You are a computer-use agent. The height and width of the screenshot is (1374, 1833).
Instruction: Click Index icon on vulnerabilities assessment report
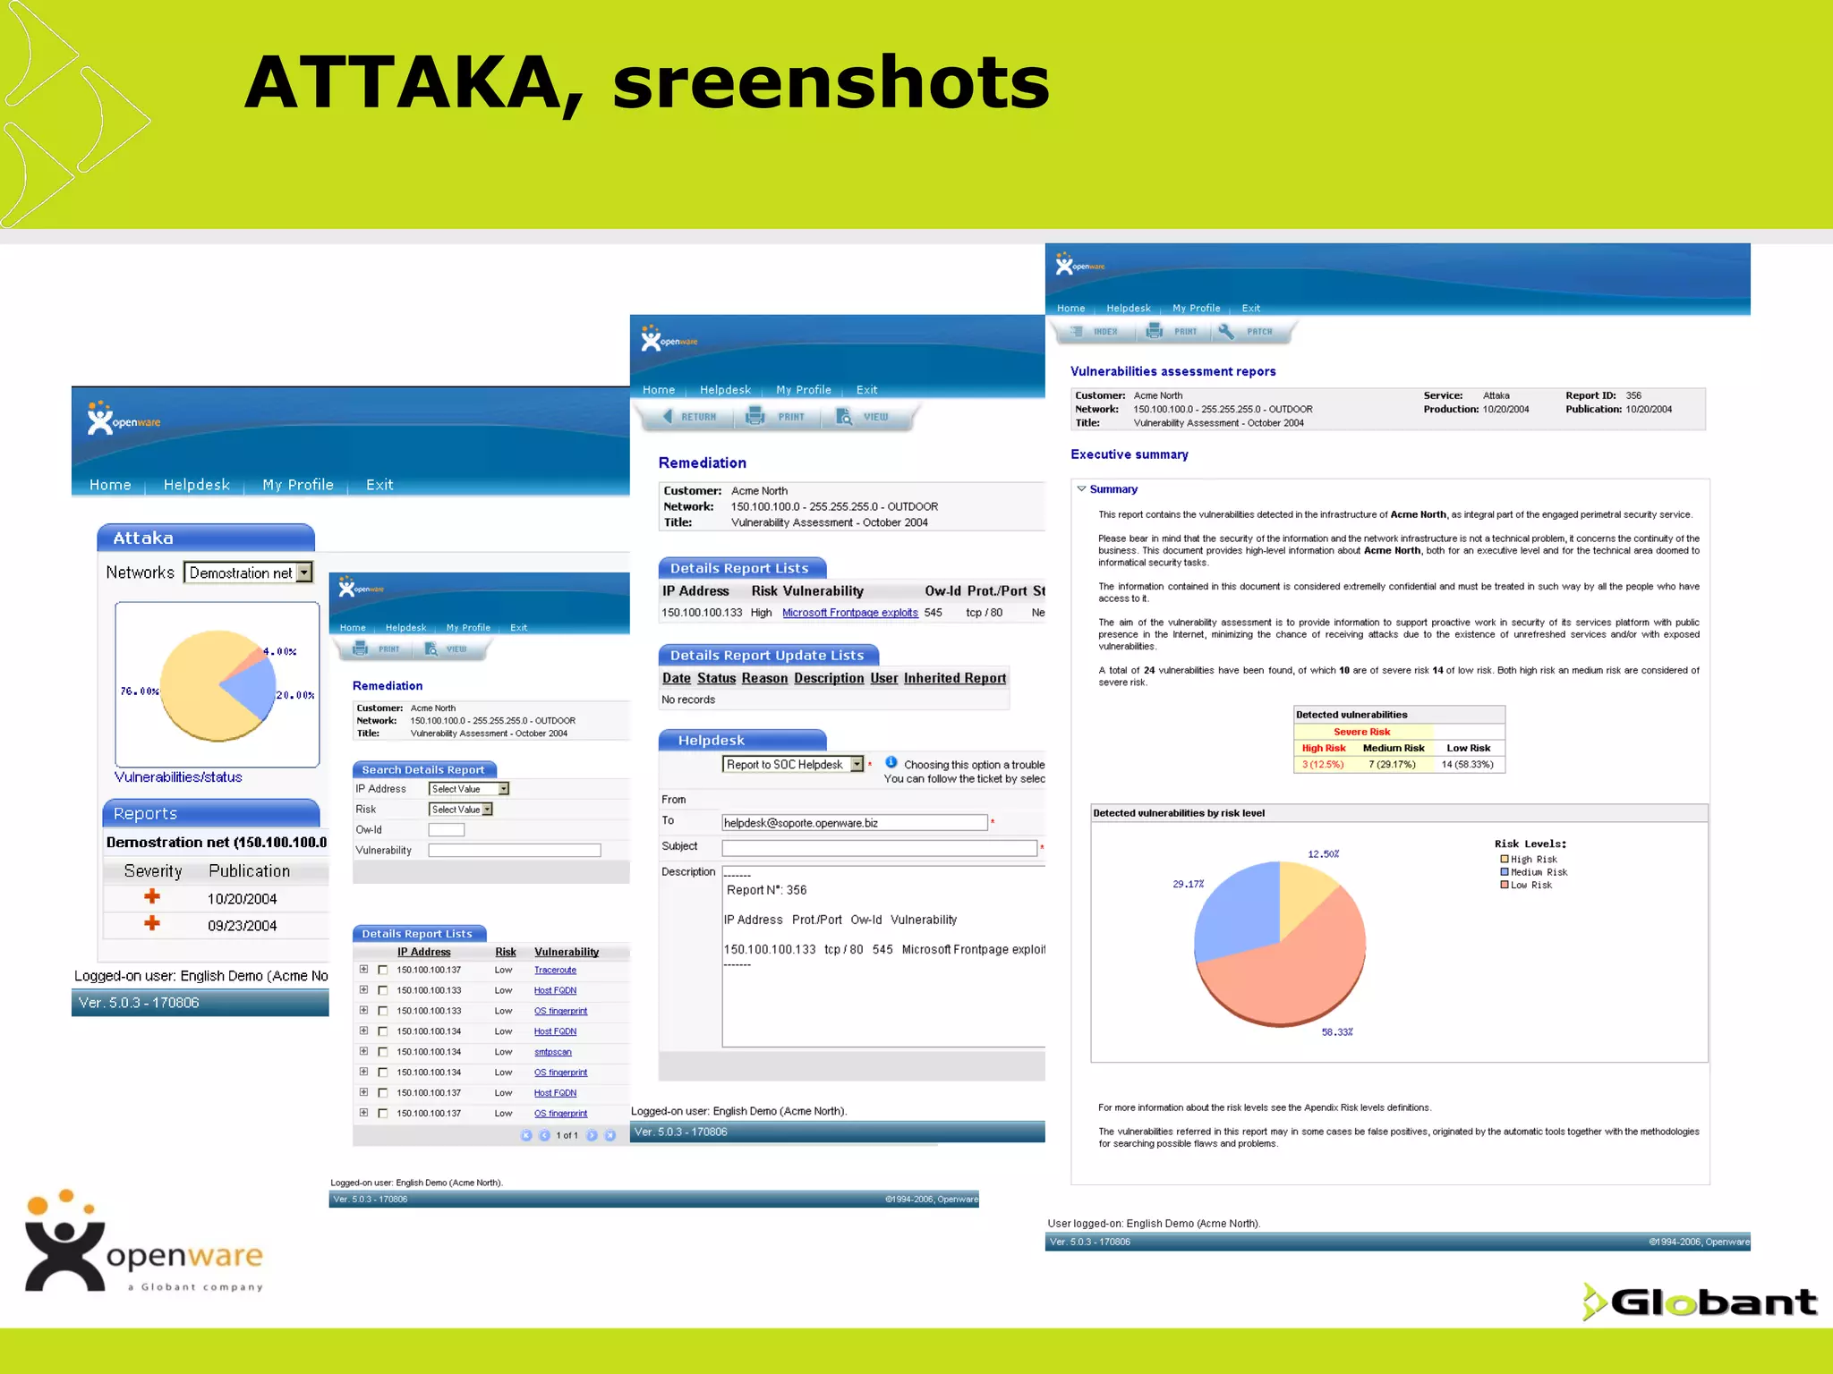[x=1077, y=331]
